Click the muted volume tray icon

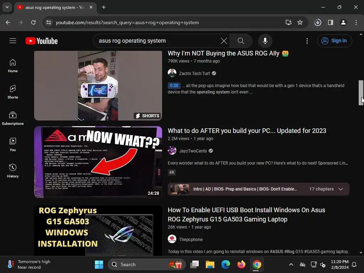click(x=323, y=264)
